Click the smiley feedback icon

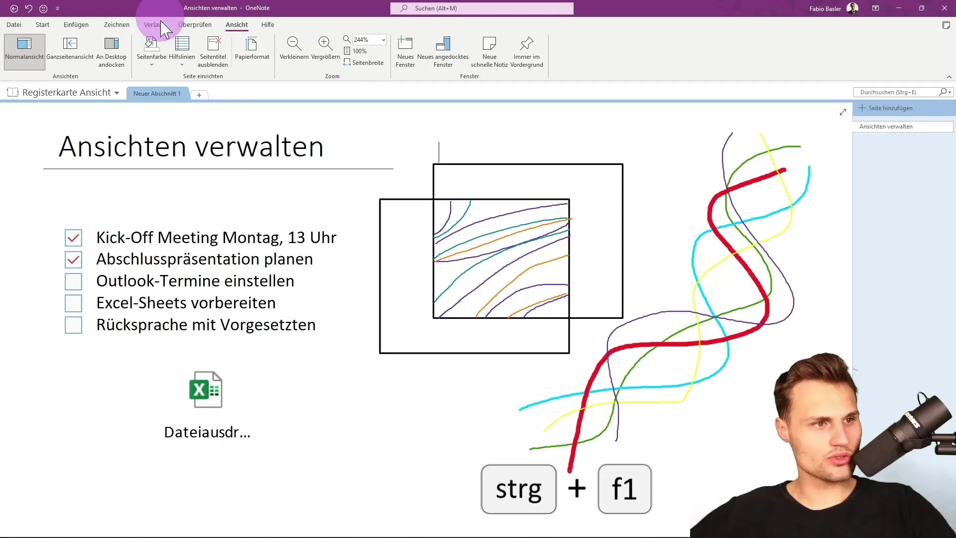pyautogui.click(x=43, y=8)
